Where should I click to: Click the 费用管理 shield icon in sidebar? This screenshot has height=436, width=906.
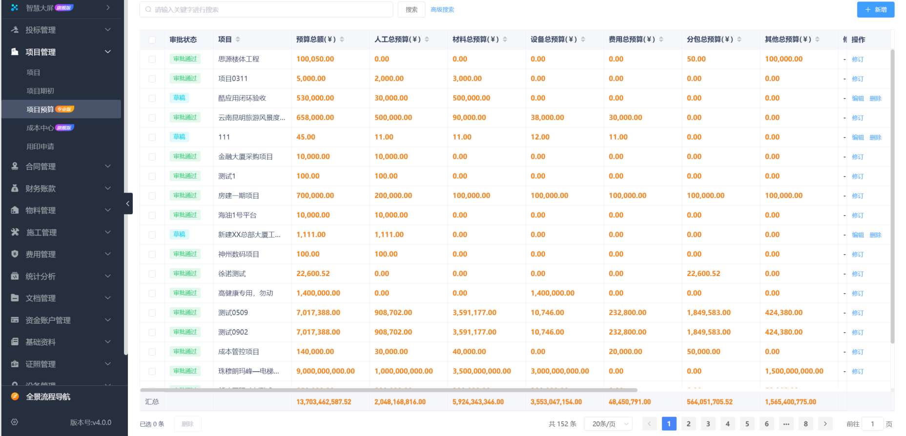pyautogui.click(x=15, y=254)
